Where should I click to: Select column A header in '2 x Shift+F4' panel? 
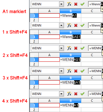pos(49,55)
